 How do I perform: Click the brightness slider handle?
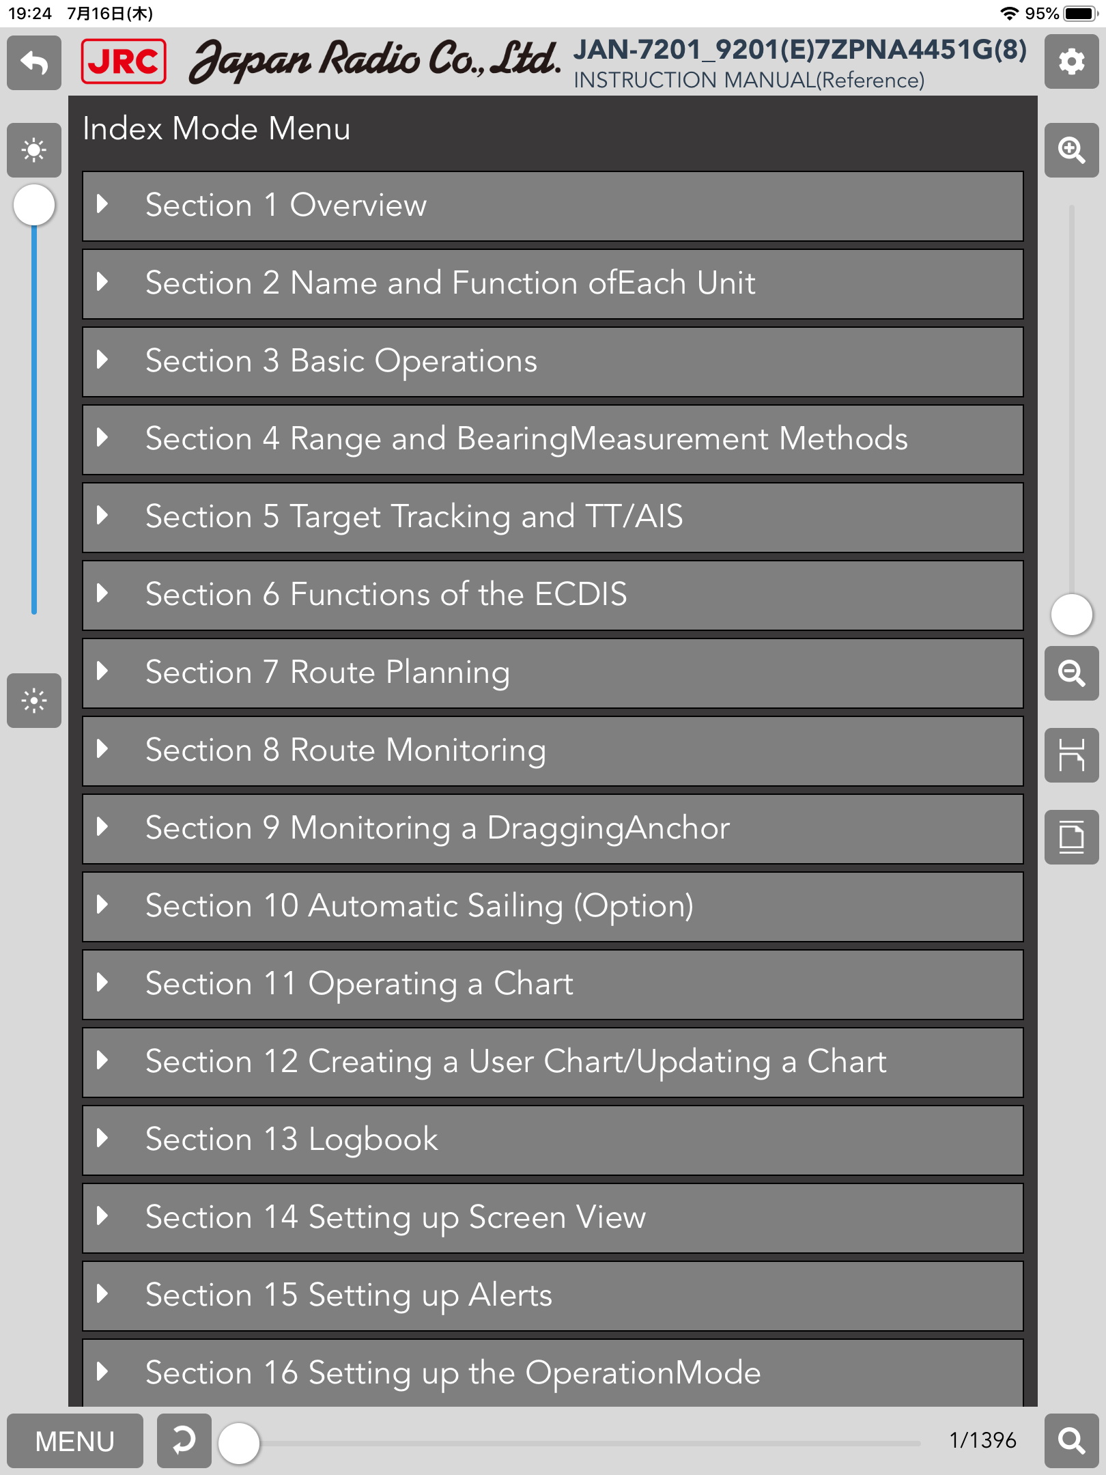tap(34, 205)
